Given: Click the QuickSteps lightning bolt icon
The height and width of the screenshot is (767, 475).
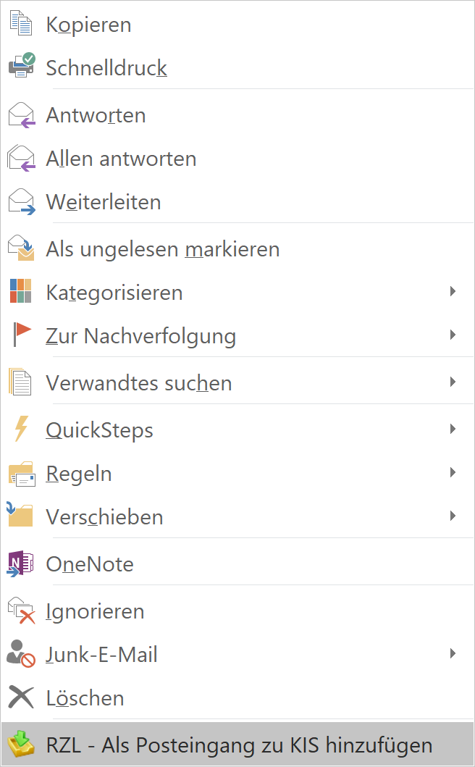Looking at the screenshot, I should 20,429.
